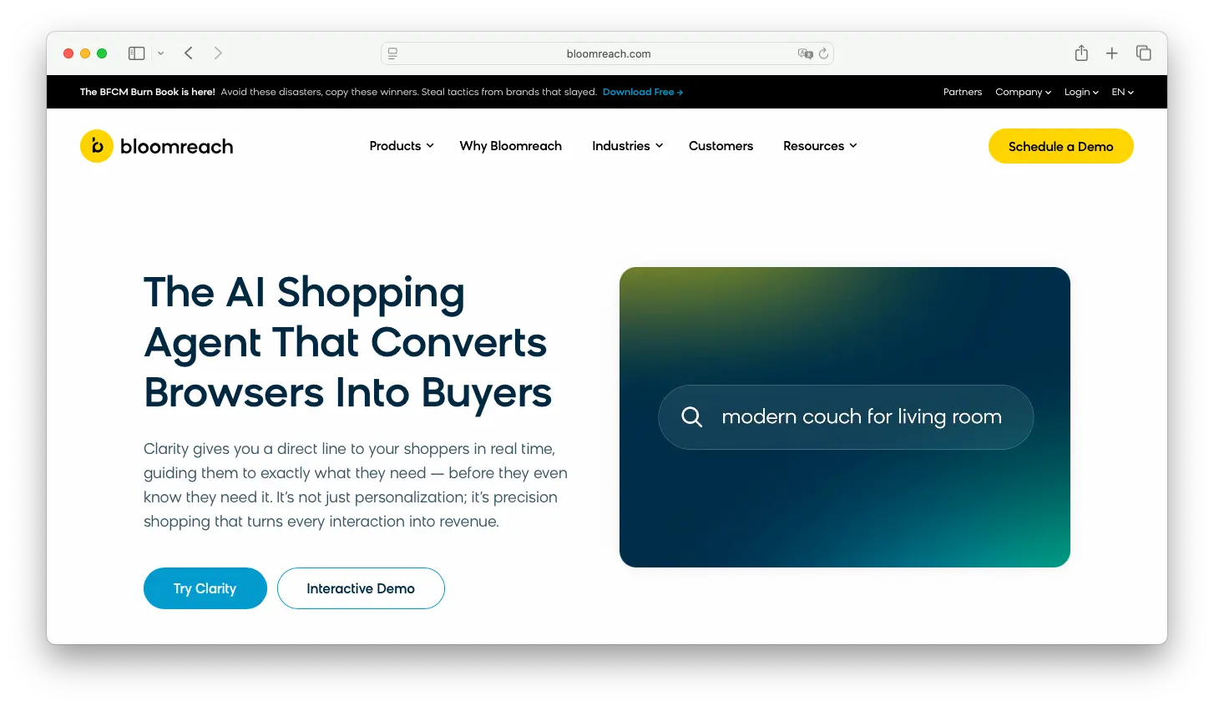Viewport: 1214px width, 706px height.
Task: Click the Interactive Demo button
Action: [361, 588]
